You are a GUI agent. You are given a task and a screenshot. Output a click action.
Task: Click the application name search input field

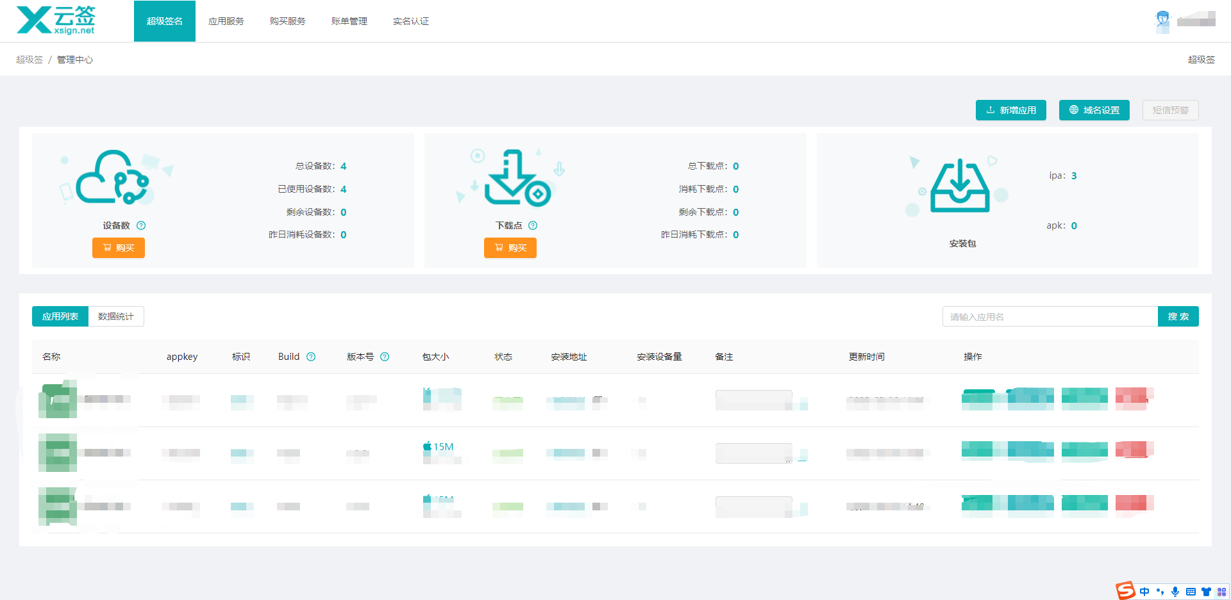pos(1050,316)
